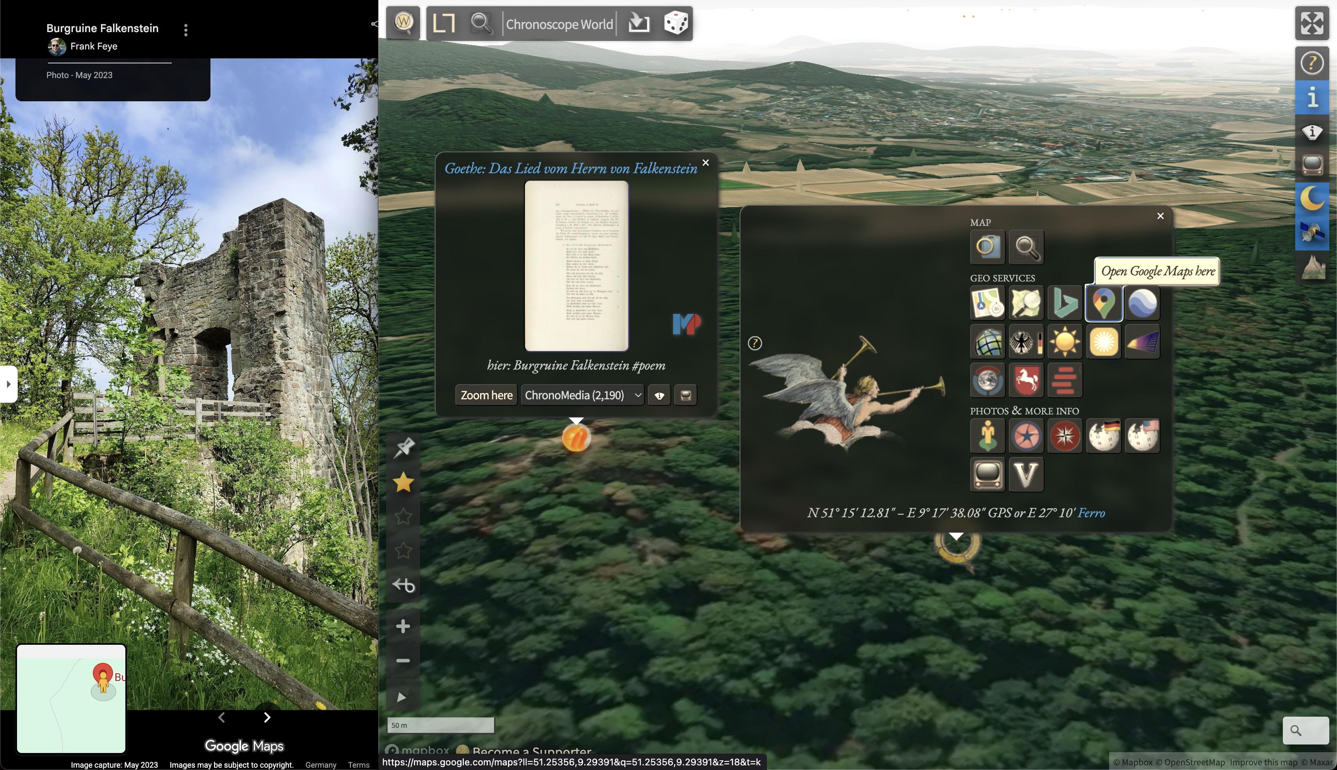Click the German Wikipedia globe icon

1103,436
